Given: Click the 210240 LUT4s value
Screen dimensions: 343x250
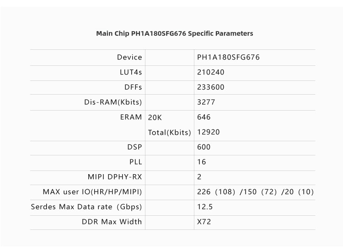Looking at the screenshot, I should (210, 72).
